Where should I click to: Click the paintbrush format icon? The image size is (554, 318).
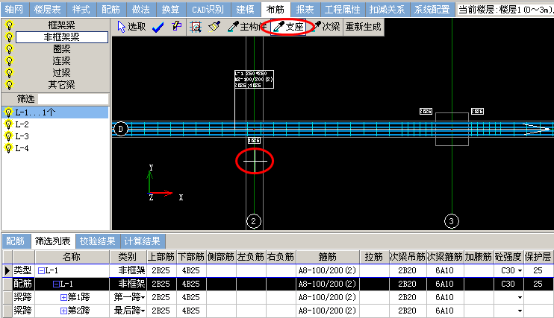pos(214,27)
